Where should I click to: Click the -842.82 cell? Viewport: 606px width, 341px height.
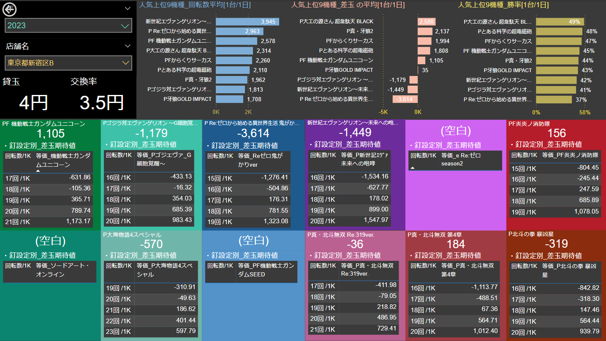[x=589, y=288]
